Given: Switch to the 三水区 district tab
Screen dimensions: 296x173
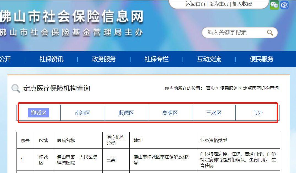Looking at the screenshot, I should click(214, 113).
